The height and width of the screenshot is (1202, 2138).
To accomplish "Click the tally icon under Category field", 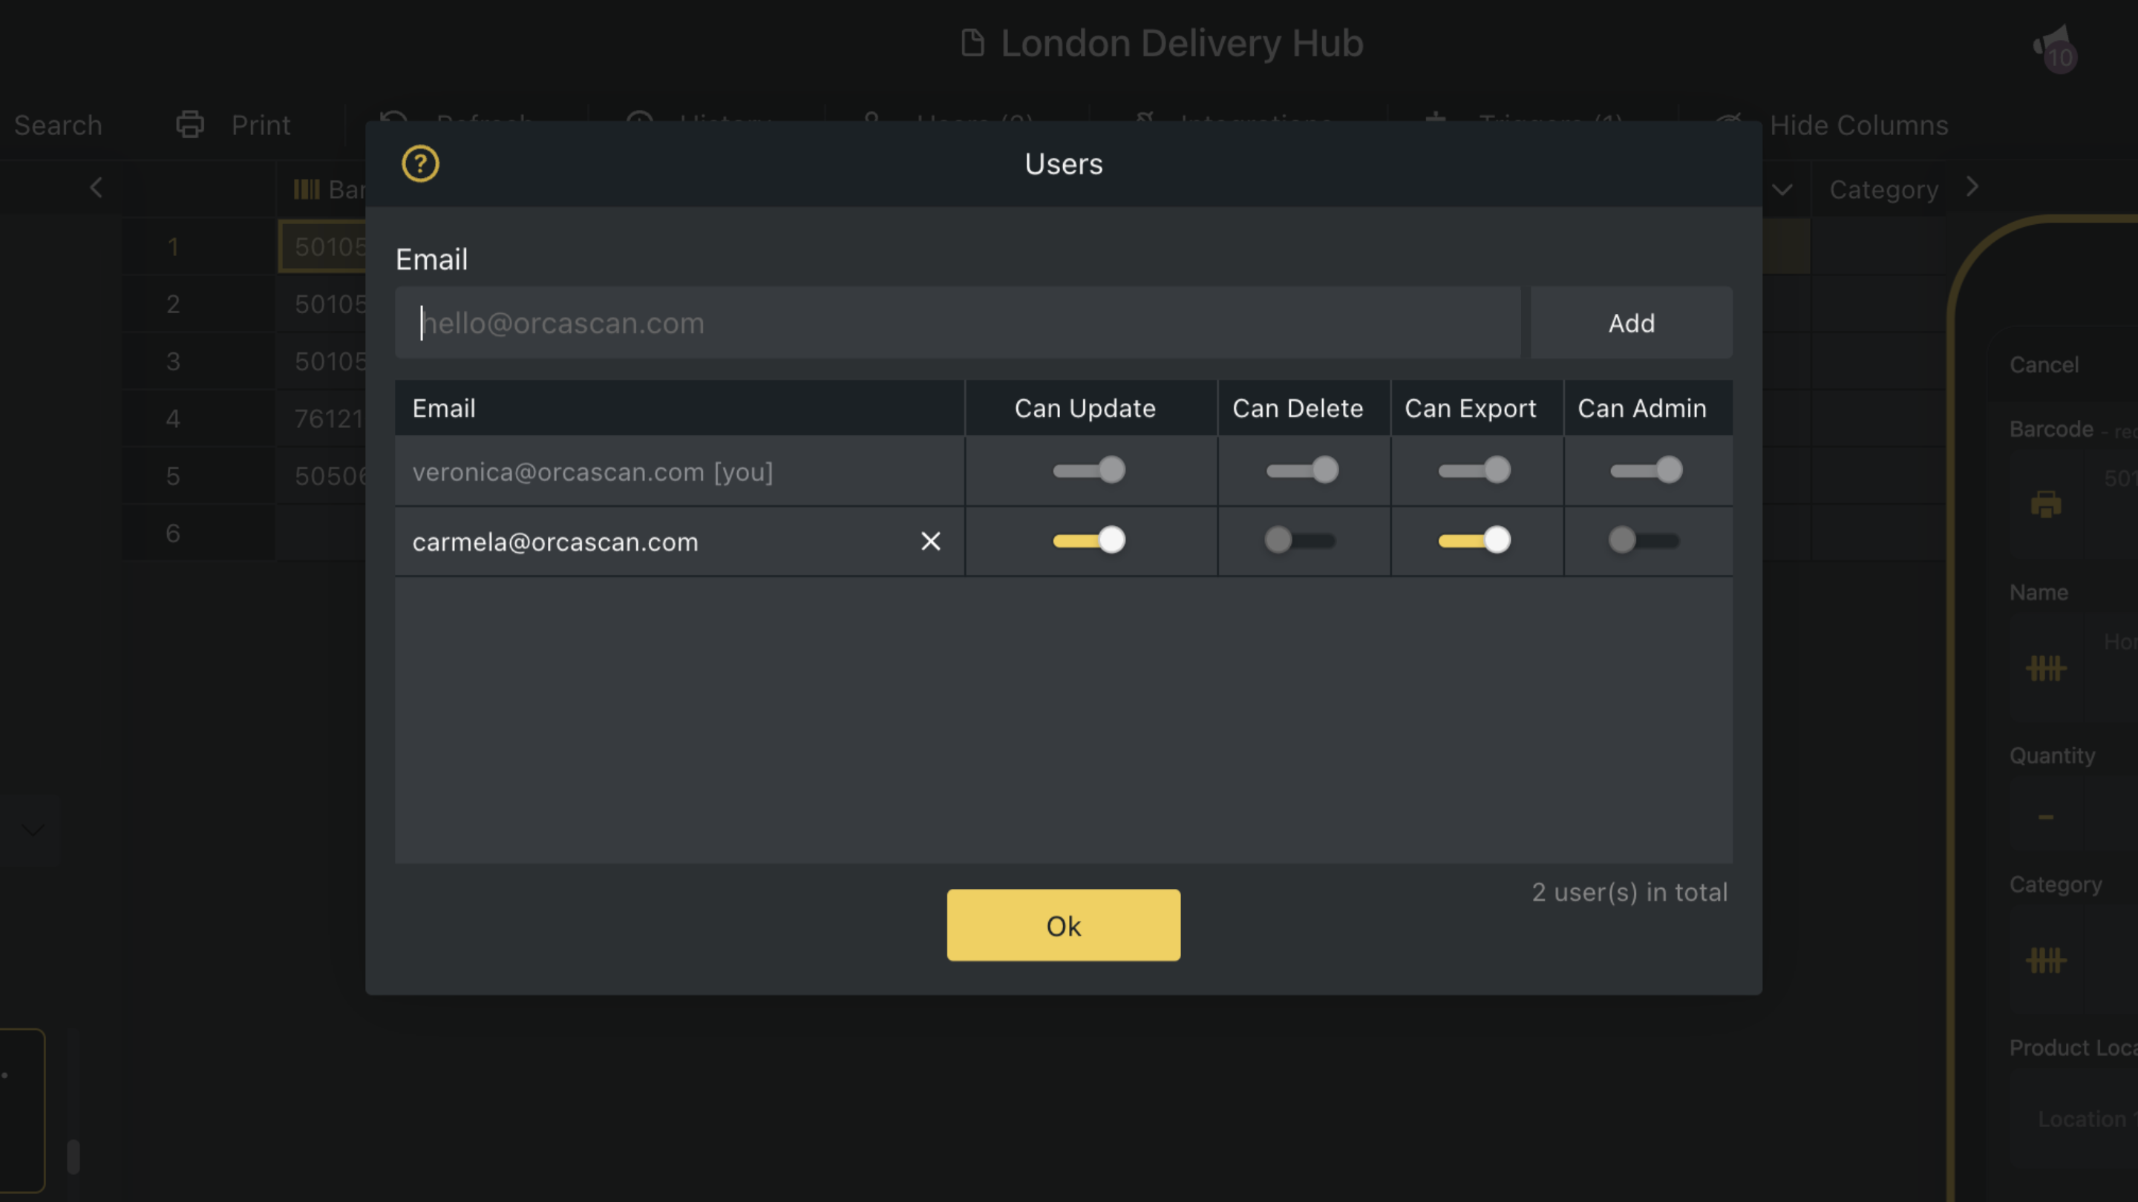I will tap(2046, 960).
